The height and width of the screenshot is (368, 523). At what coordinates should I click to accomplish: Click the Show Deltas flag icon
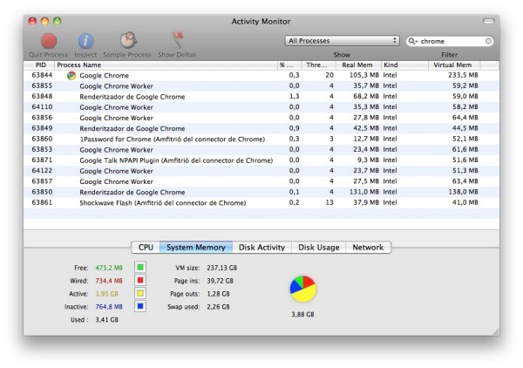(177, 40)
